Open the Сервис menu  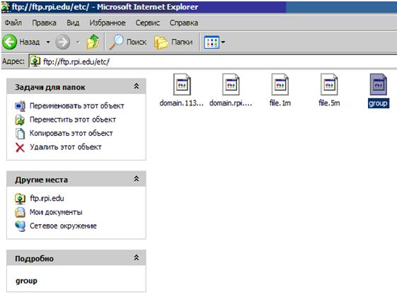(x=148, y=23)
